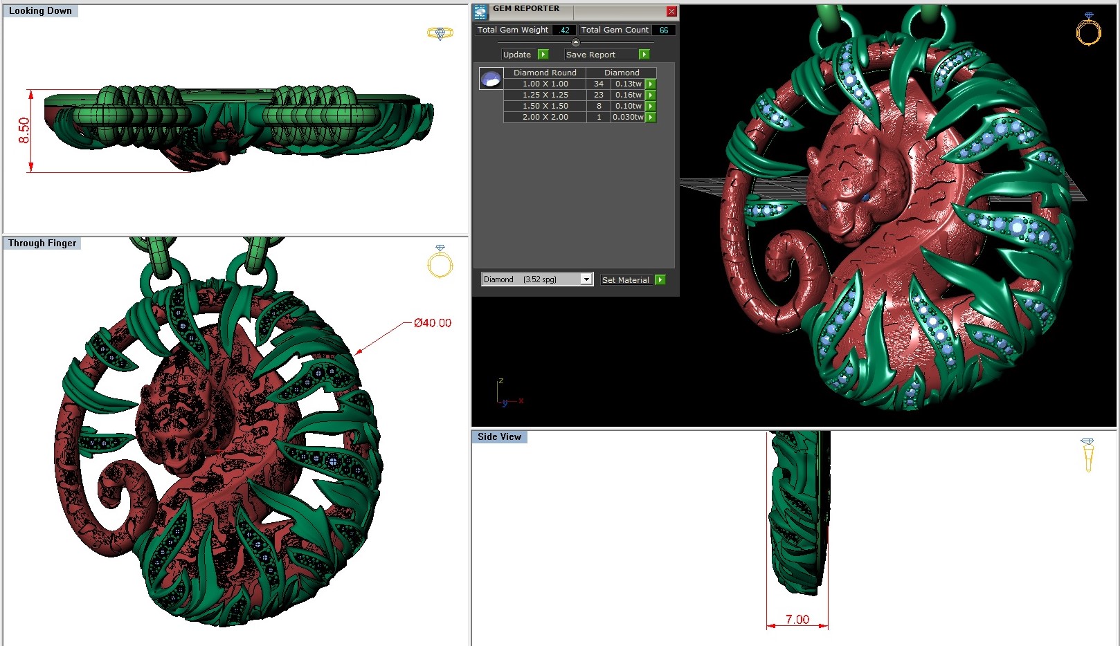This screenshot has width=1120, height=646.
Task: Click the count cell showing 34
Action: (599, 84)
